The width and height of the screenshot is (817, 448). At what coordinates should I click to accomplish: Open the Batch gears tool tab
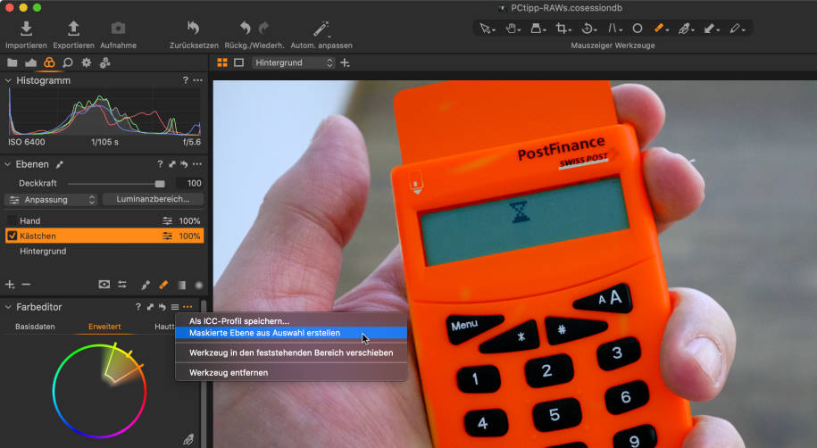[104, 62]
